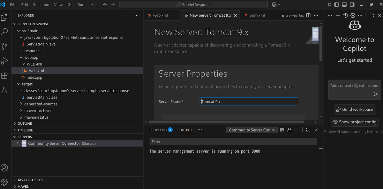
Task: Open the Manage gear at sidebar bottom
Action: [4, 182]
